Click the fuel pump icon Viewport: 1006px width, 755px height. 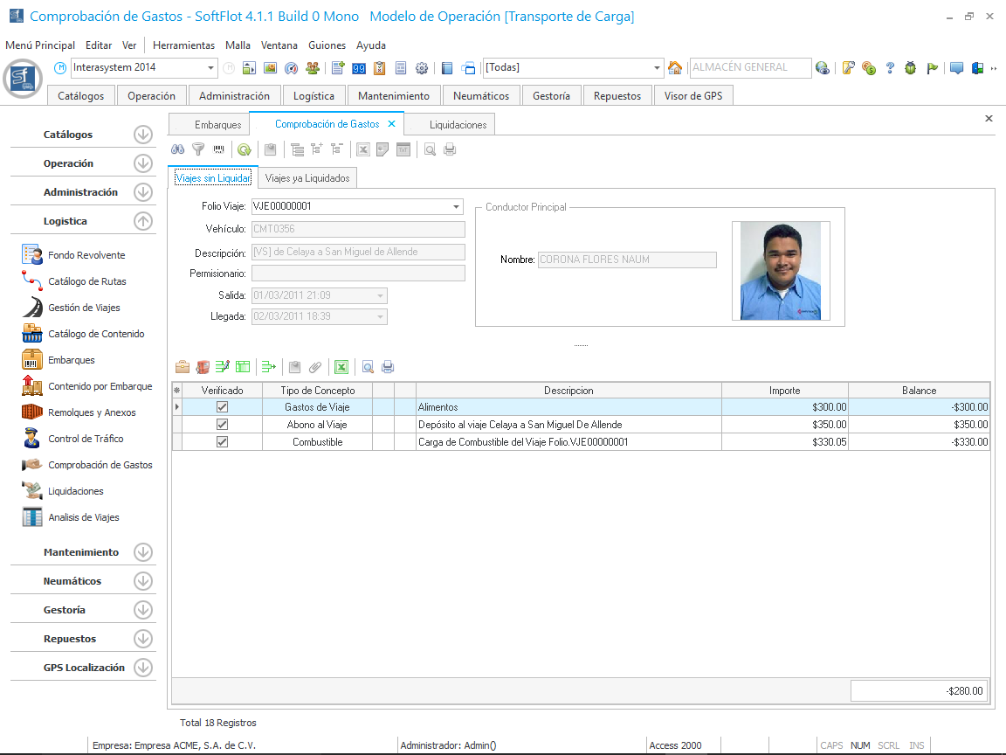203,367
